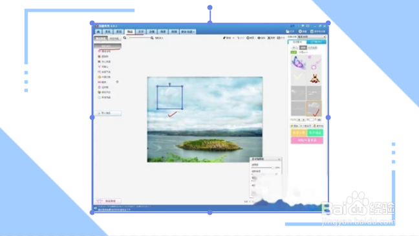Switch to the white online materials panel tab

tap(297, 42)
